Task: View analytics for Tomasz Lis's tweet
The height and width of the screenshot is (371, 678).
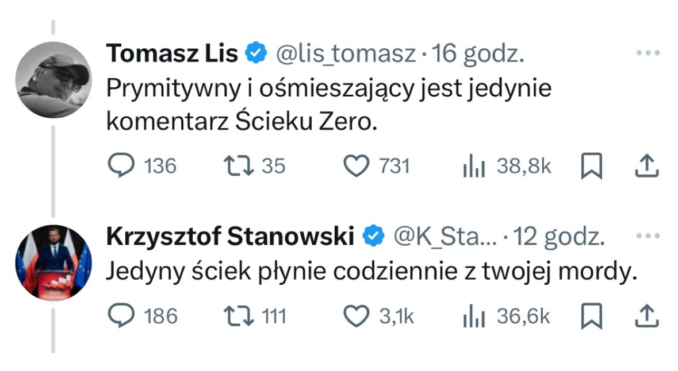Action: 474,167
